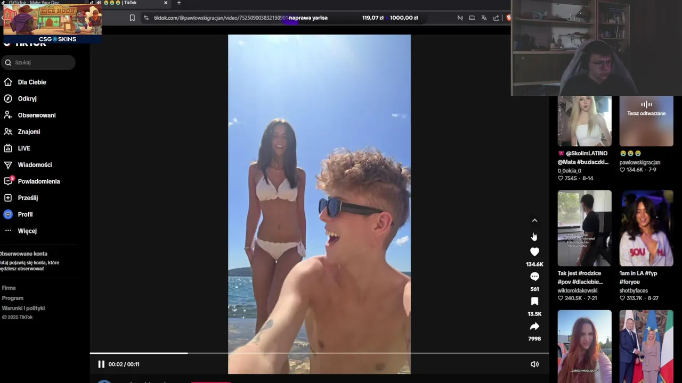The width and height of the screenshot is (682, 383).
Task: Open a new browser tab with plus
Action: click(178, 3)
